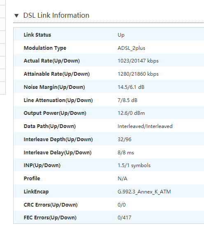Click the Interleave Delay value 8/8 ms

126,153
